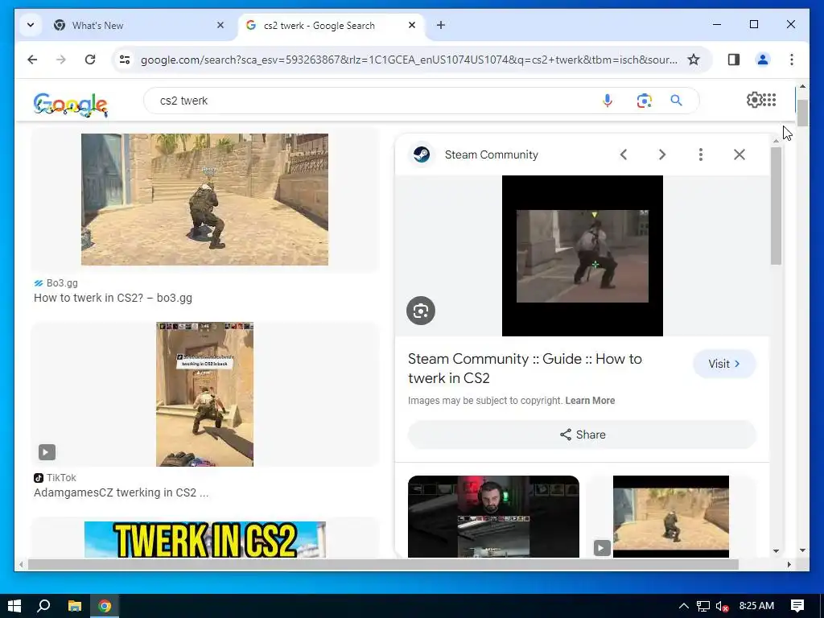
Task: Open the Chrome three-dot menu
Action: tap(792, 60)
